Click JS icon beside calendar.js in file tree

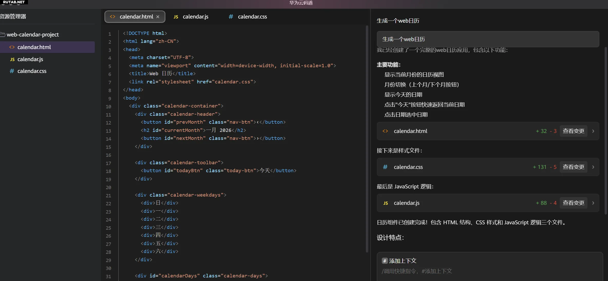click(12, 59)
